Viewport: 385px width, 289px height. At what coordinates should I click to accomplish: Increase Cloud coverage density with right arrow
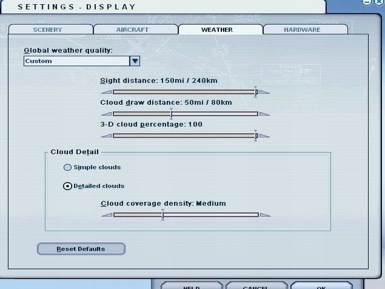pos(265,215)
